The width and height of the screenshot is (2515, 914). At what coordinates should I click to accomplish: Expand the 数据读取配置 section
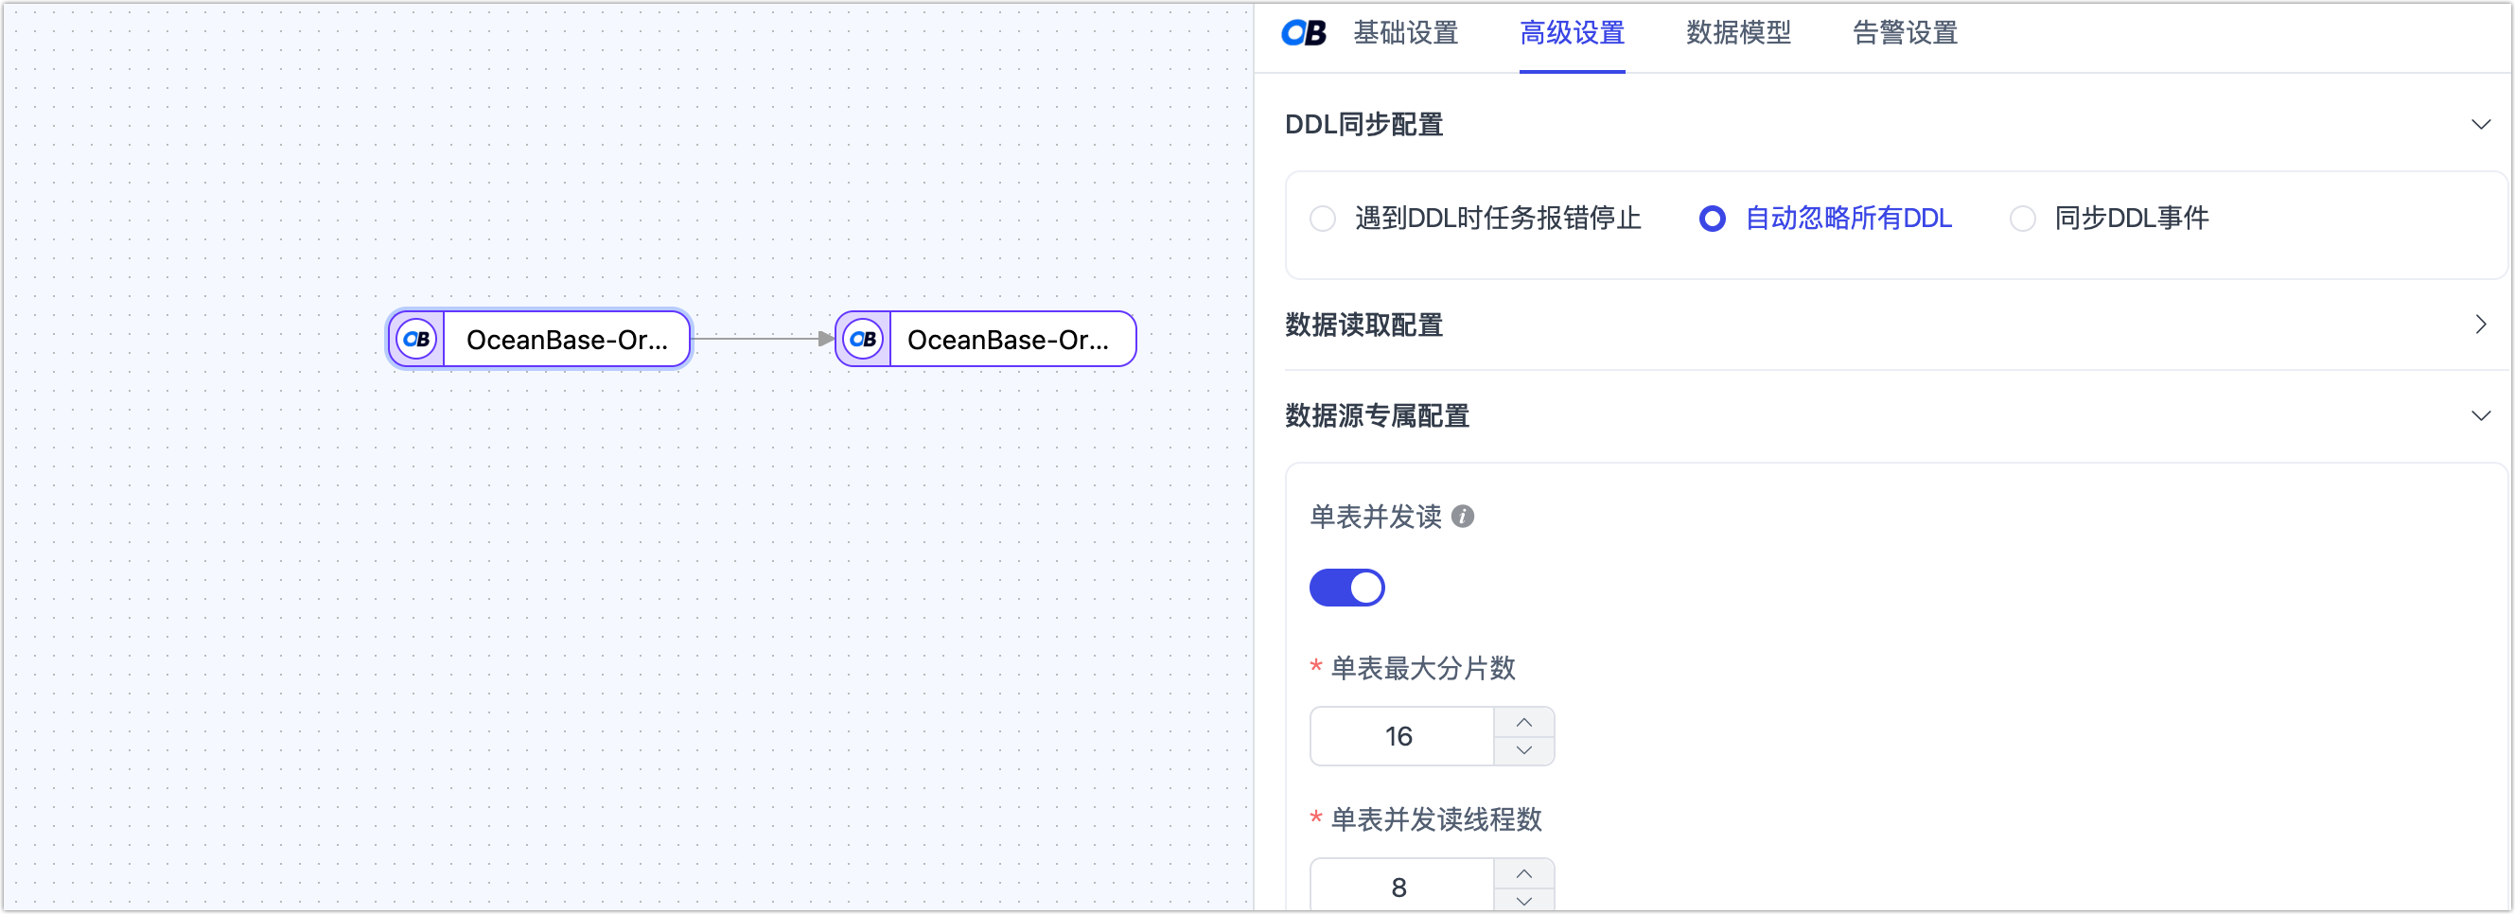(2482, 325)
